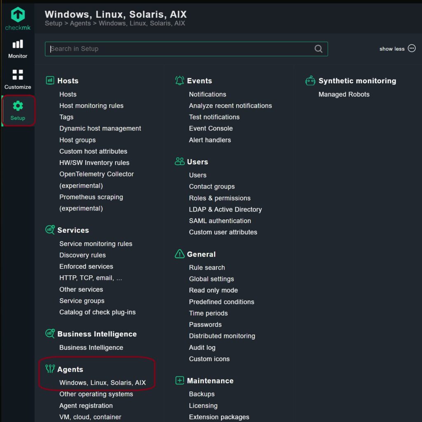422x422 pixels.
Task: Click the Setup gear icon
Action: pos(18,106)
